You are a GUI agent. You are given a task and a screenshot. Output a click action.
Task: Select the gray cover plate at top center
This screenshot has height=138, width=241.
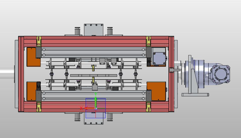click(94, 30)
